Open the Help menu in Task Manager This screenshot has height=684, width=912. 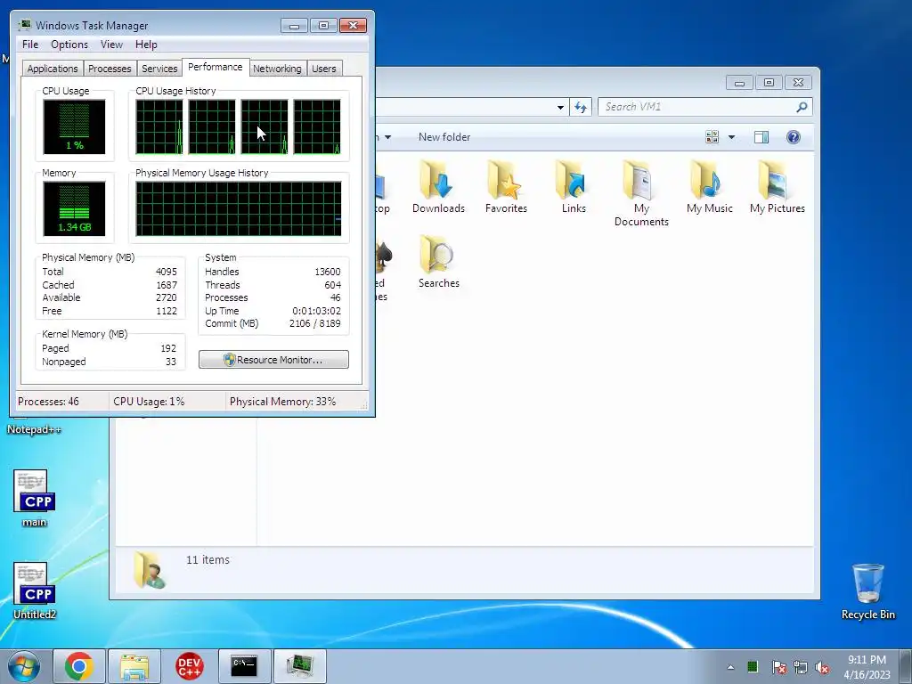pyautogui.click(x=146, y=45)
